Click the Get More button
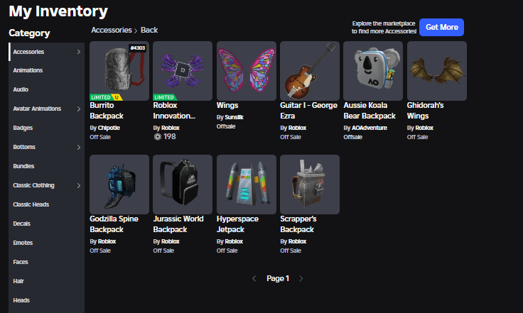The width and height of the screenshot is (523, 313). tap(441, 27)
